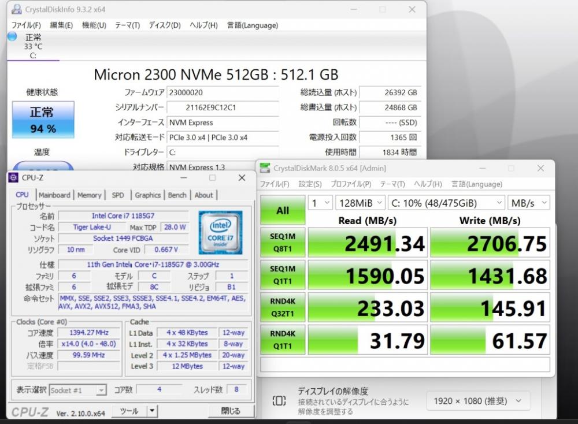The height and width of the screenshot is (424, 578).
Task: Click the CPU name Intel Core i7 1185G7
Action: pos(124,216)
